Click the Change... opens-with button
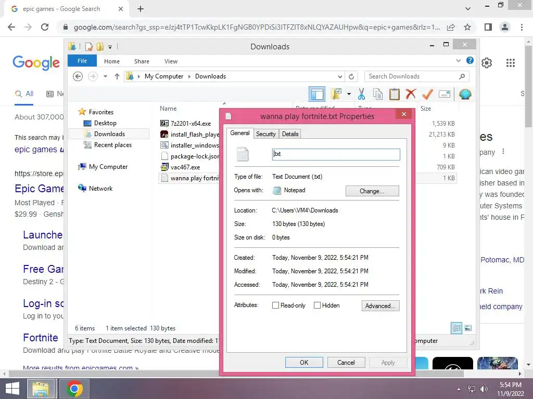 coord(372,191)
